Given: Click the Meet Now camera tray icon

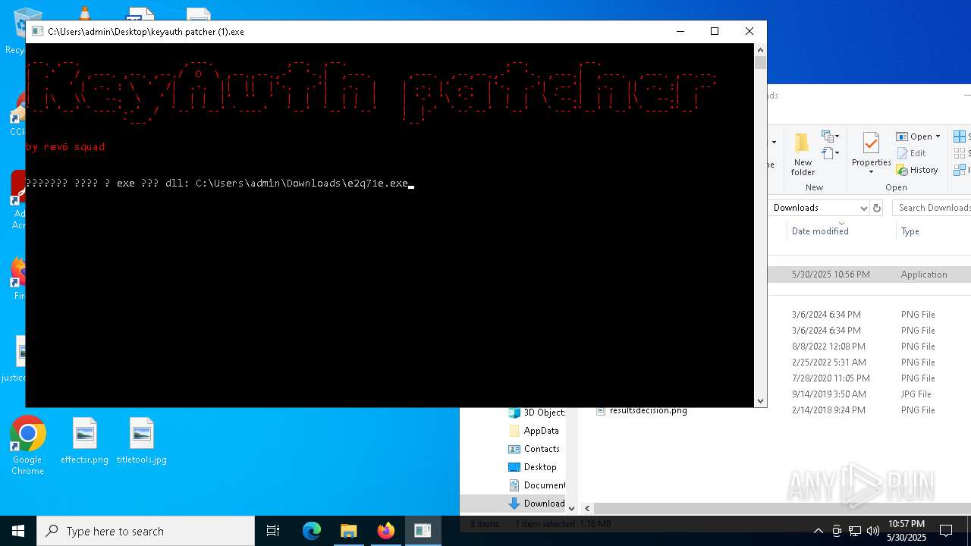Looking at the screenshot, I should pos(837,531).
